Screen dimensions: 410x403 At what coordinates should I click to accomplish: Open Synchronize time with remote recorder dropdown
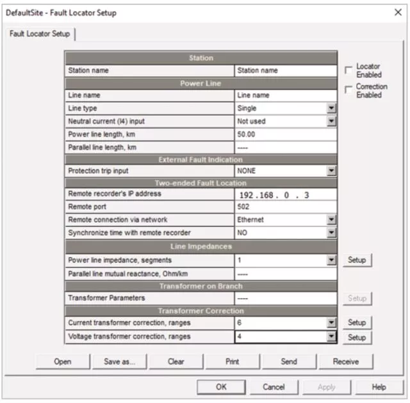point(331,233)
